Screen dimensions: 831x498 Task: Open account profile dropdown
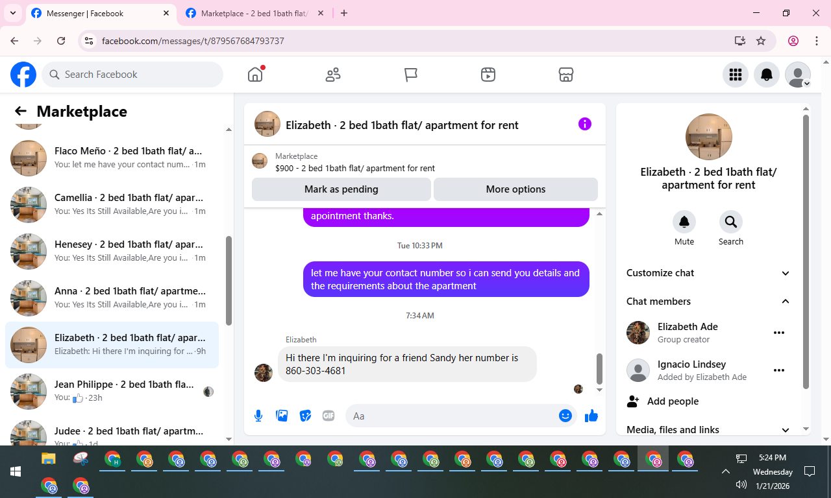798,75
